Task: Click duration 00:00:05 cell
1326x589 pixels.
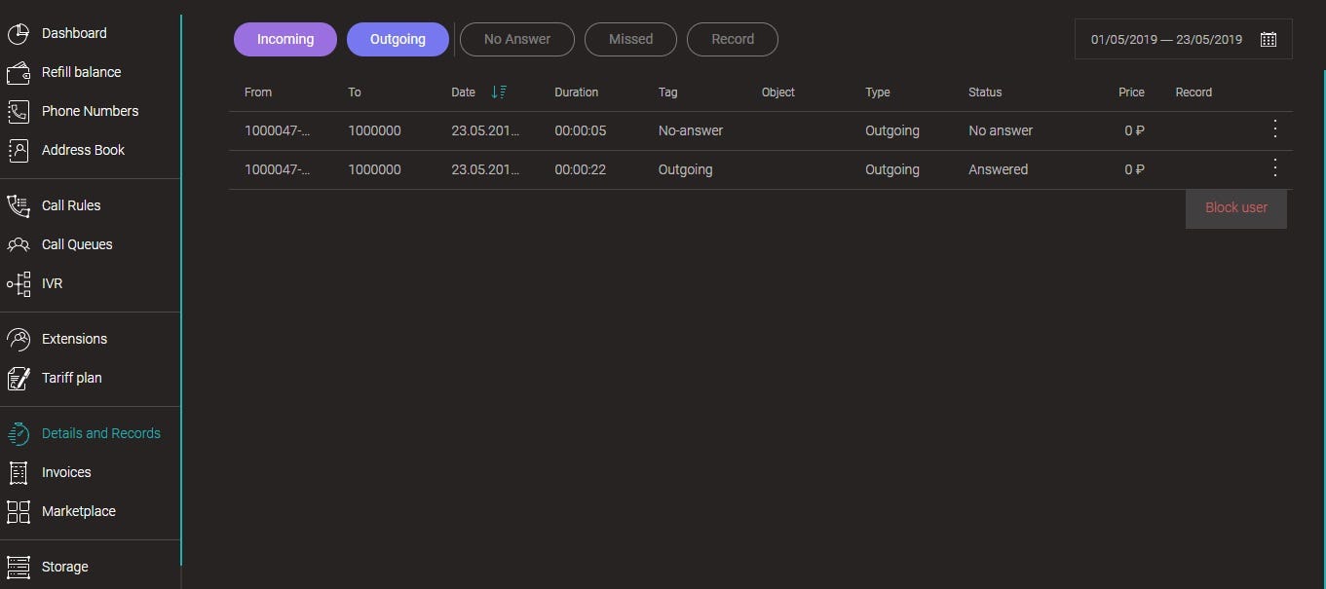Action: coord(581,130)
